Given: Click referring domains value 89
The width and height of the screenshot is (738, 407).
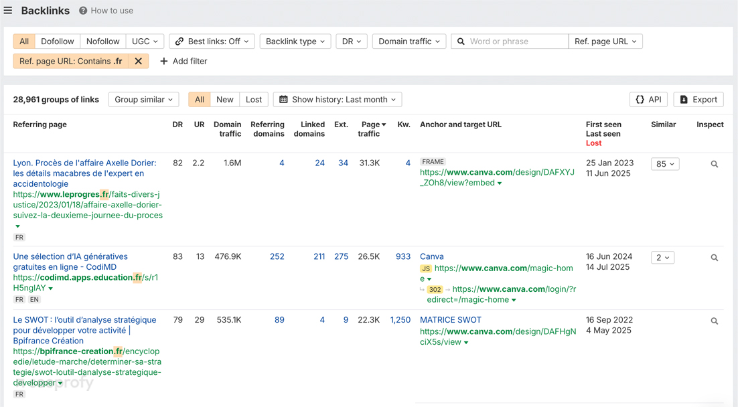Looking at the screenshot, I should pos(279,320).
